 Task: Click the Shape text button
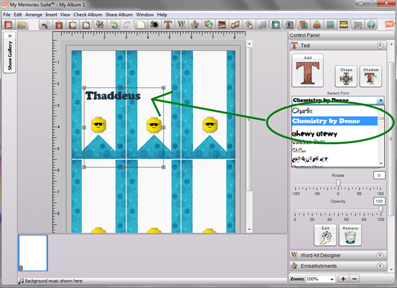pyautogui.click(x=346, y=76)
